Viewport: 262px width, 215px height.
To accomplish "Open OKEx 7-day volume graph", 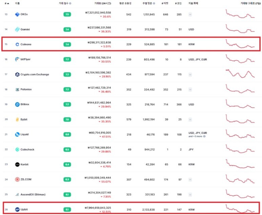I will [x=240, y=14].
